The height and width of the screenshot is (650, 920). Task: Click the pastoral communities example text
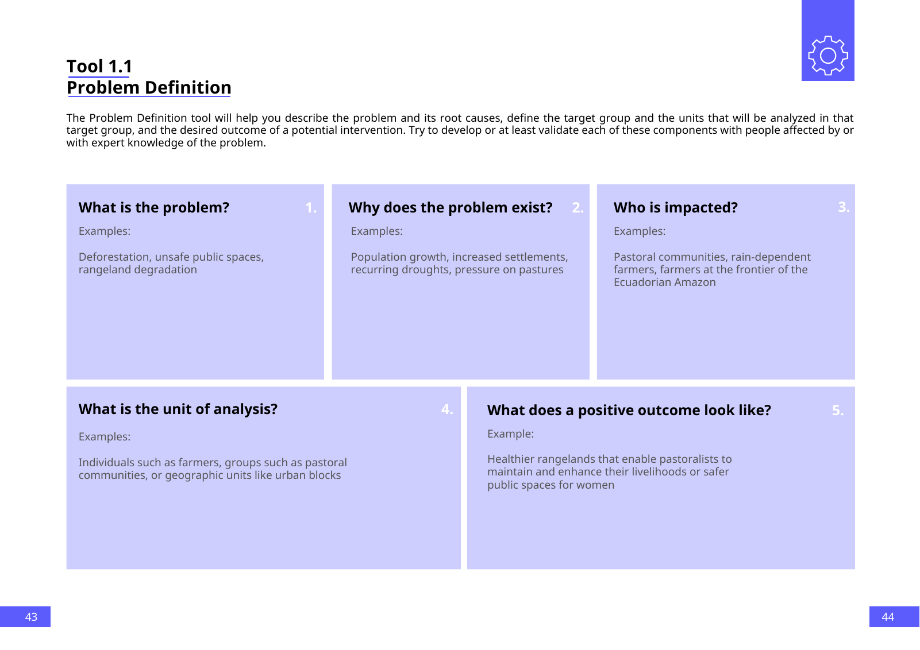(712, 269)
